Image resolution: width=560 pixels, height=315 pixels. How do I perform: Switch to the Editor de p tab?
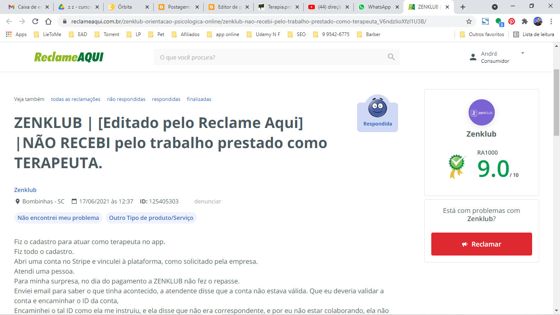228,7
